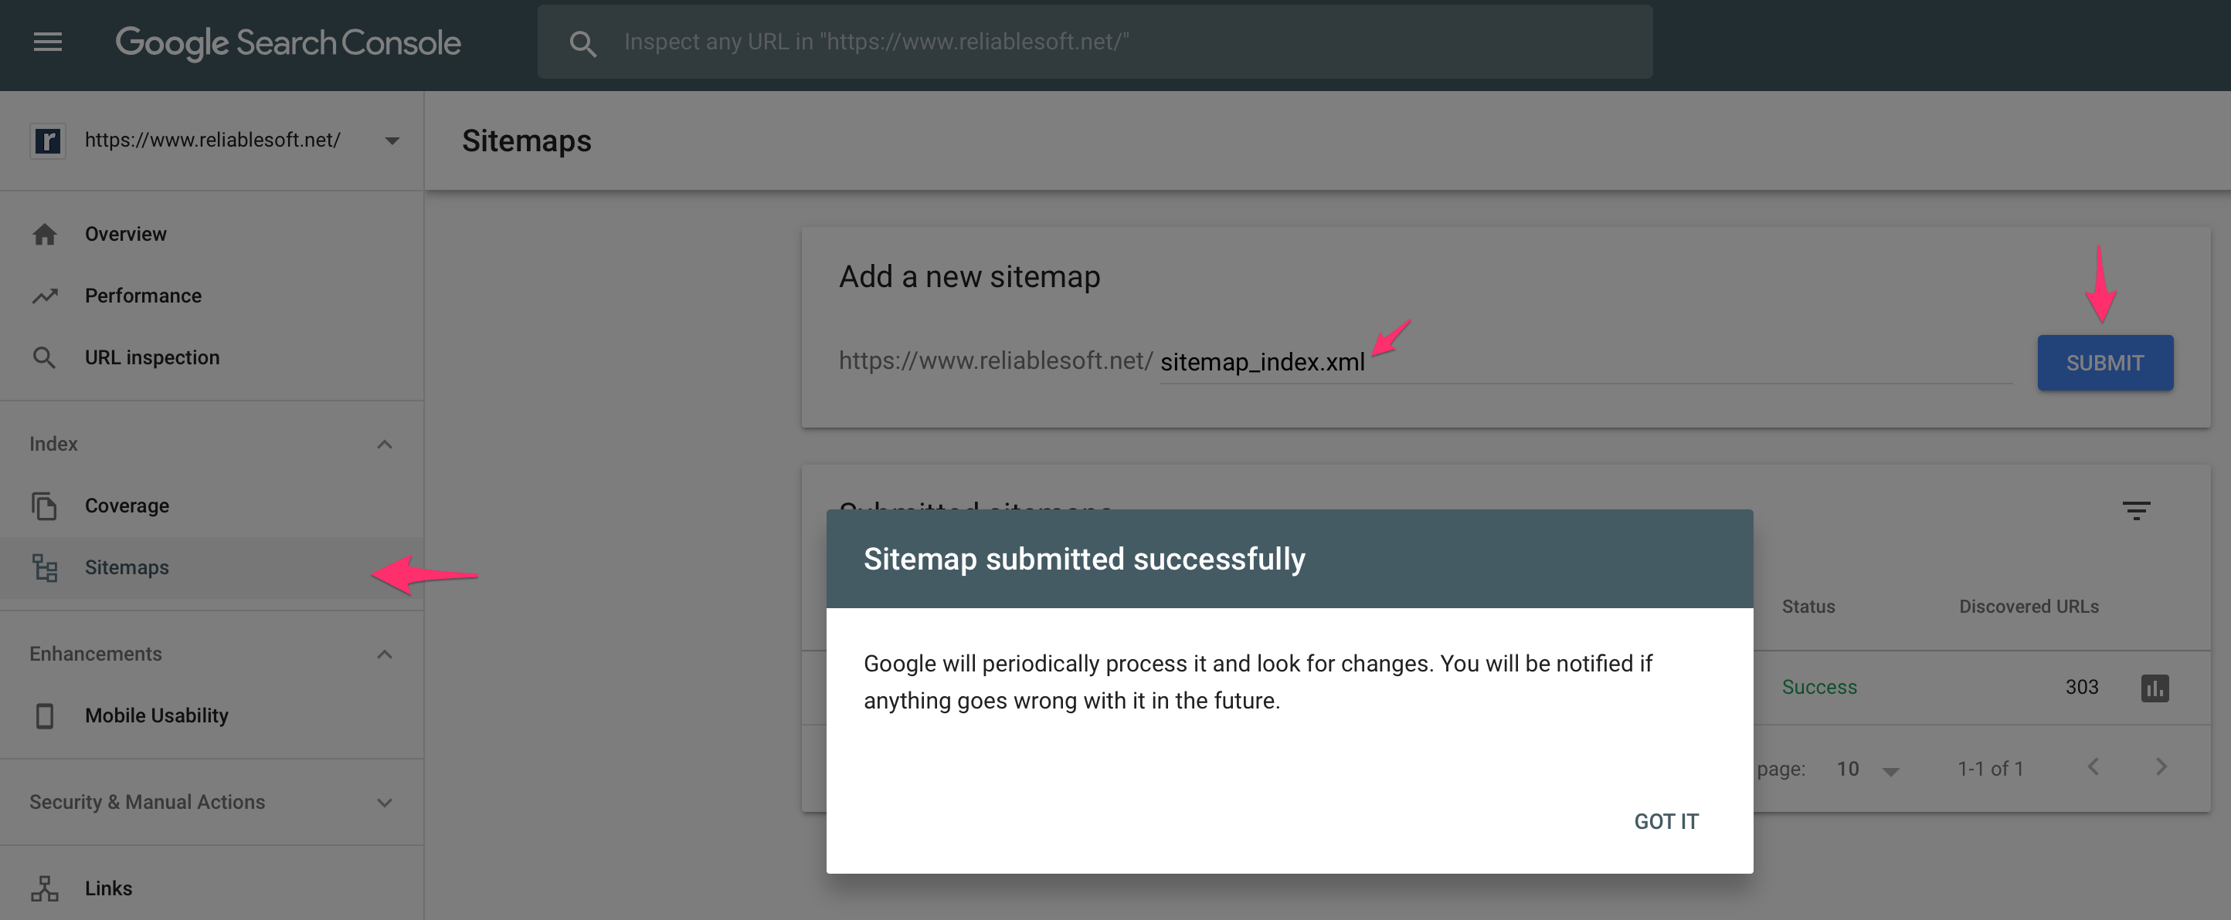The height and width of the screenshot is (920, 2231).
Task: Dismiss the dialog with GOT IT
Action: coord(1666,821)
